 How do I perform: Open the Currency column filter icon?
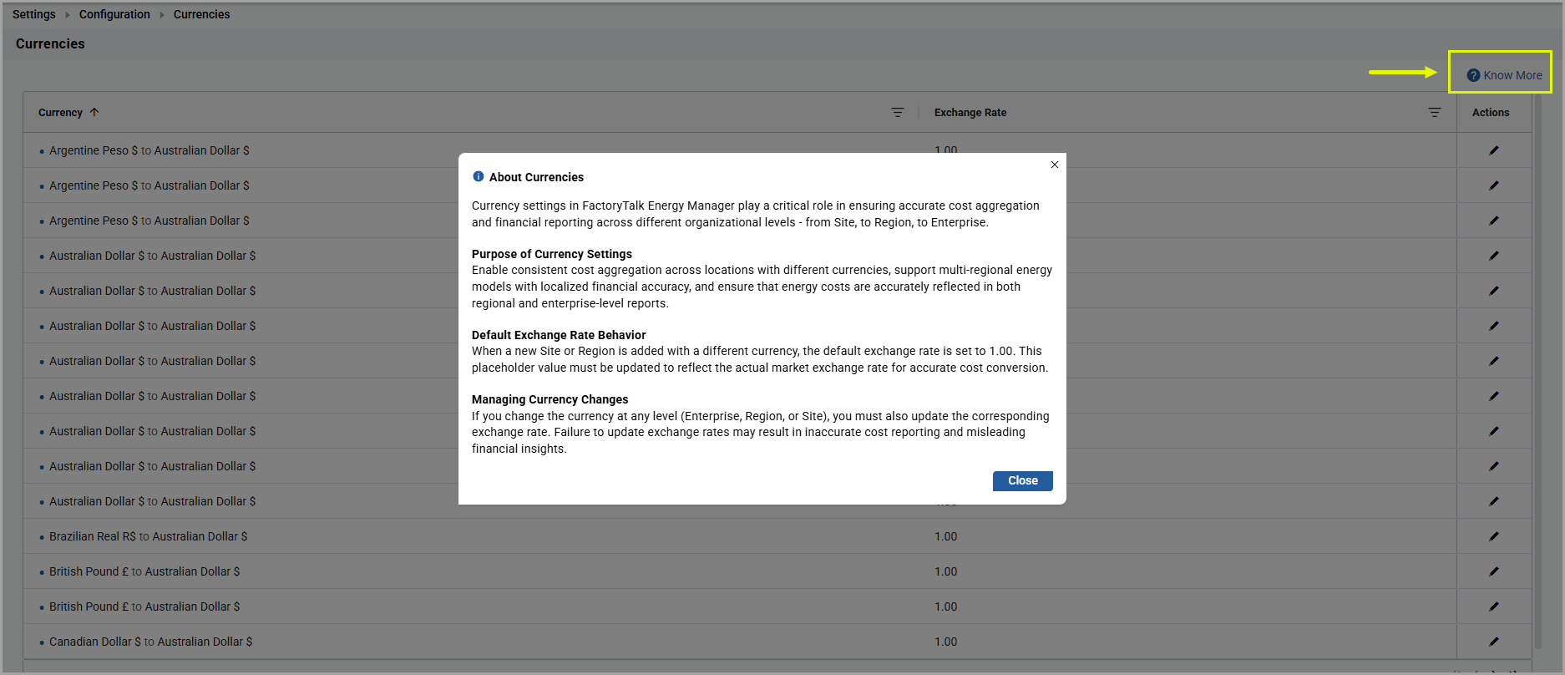(x=898, y=112)
